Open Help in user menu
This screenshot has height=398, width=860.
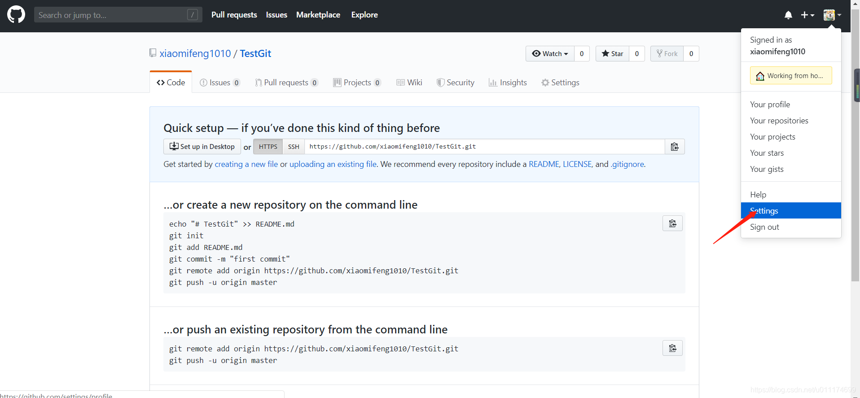791,195
